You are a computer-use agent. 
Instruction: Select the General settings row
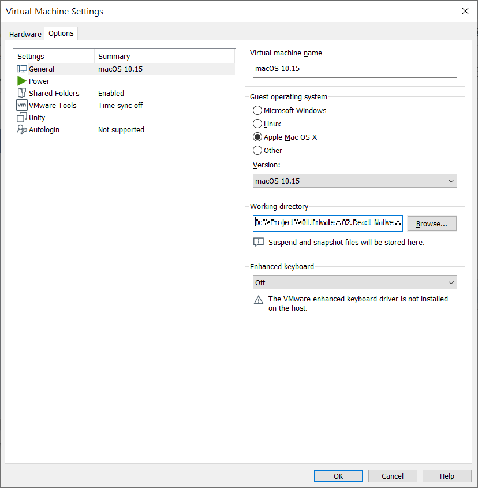coord(125,69)
